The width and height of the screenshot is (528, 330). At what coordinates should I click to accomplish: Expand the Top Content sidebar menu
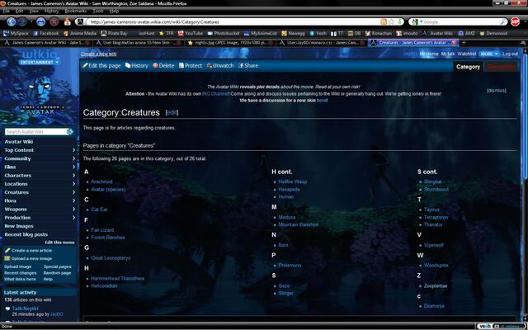[40, 150]
